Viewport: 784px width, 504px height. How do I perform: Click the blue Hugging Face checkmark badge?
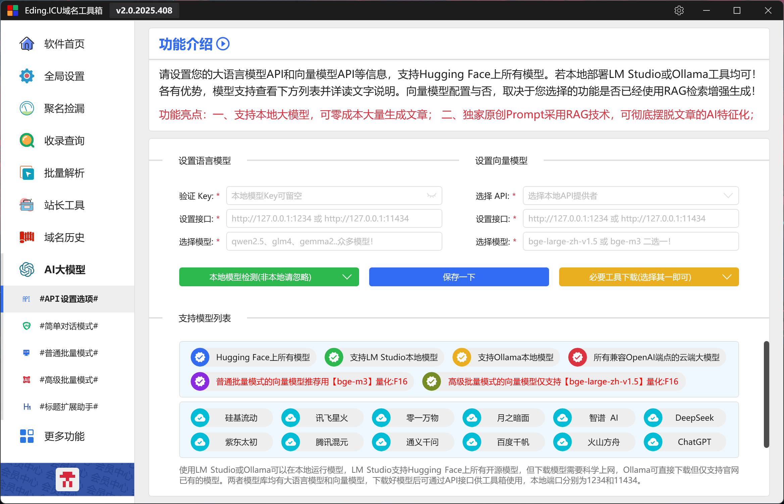point(200,357)
